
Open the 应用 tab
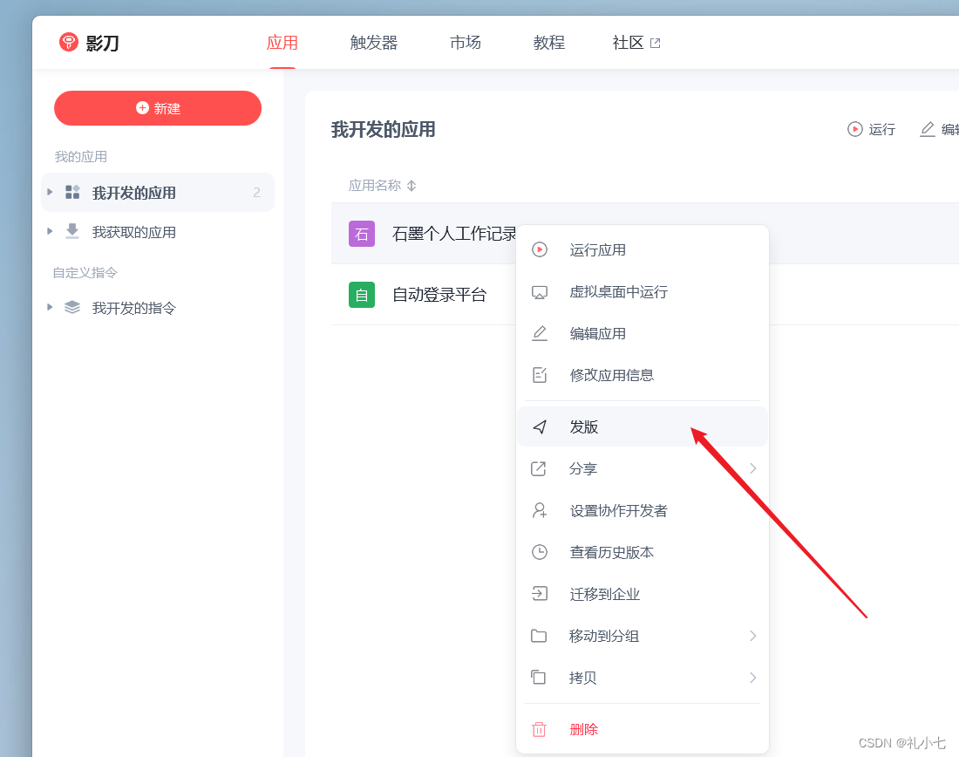click(282, 43)
